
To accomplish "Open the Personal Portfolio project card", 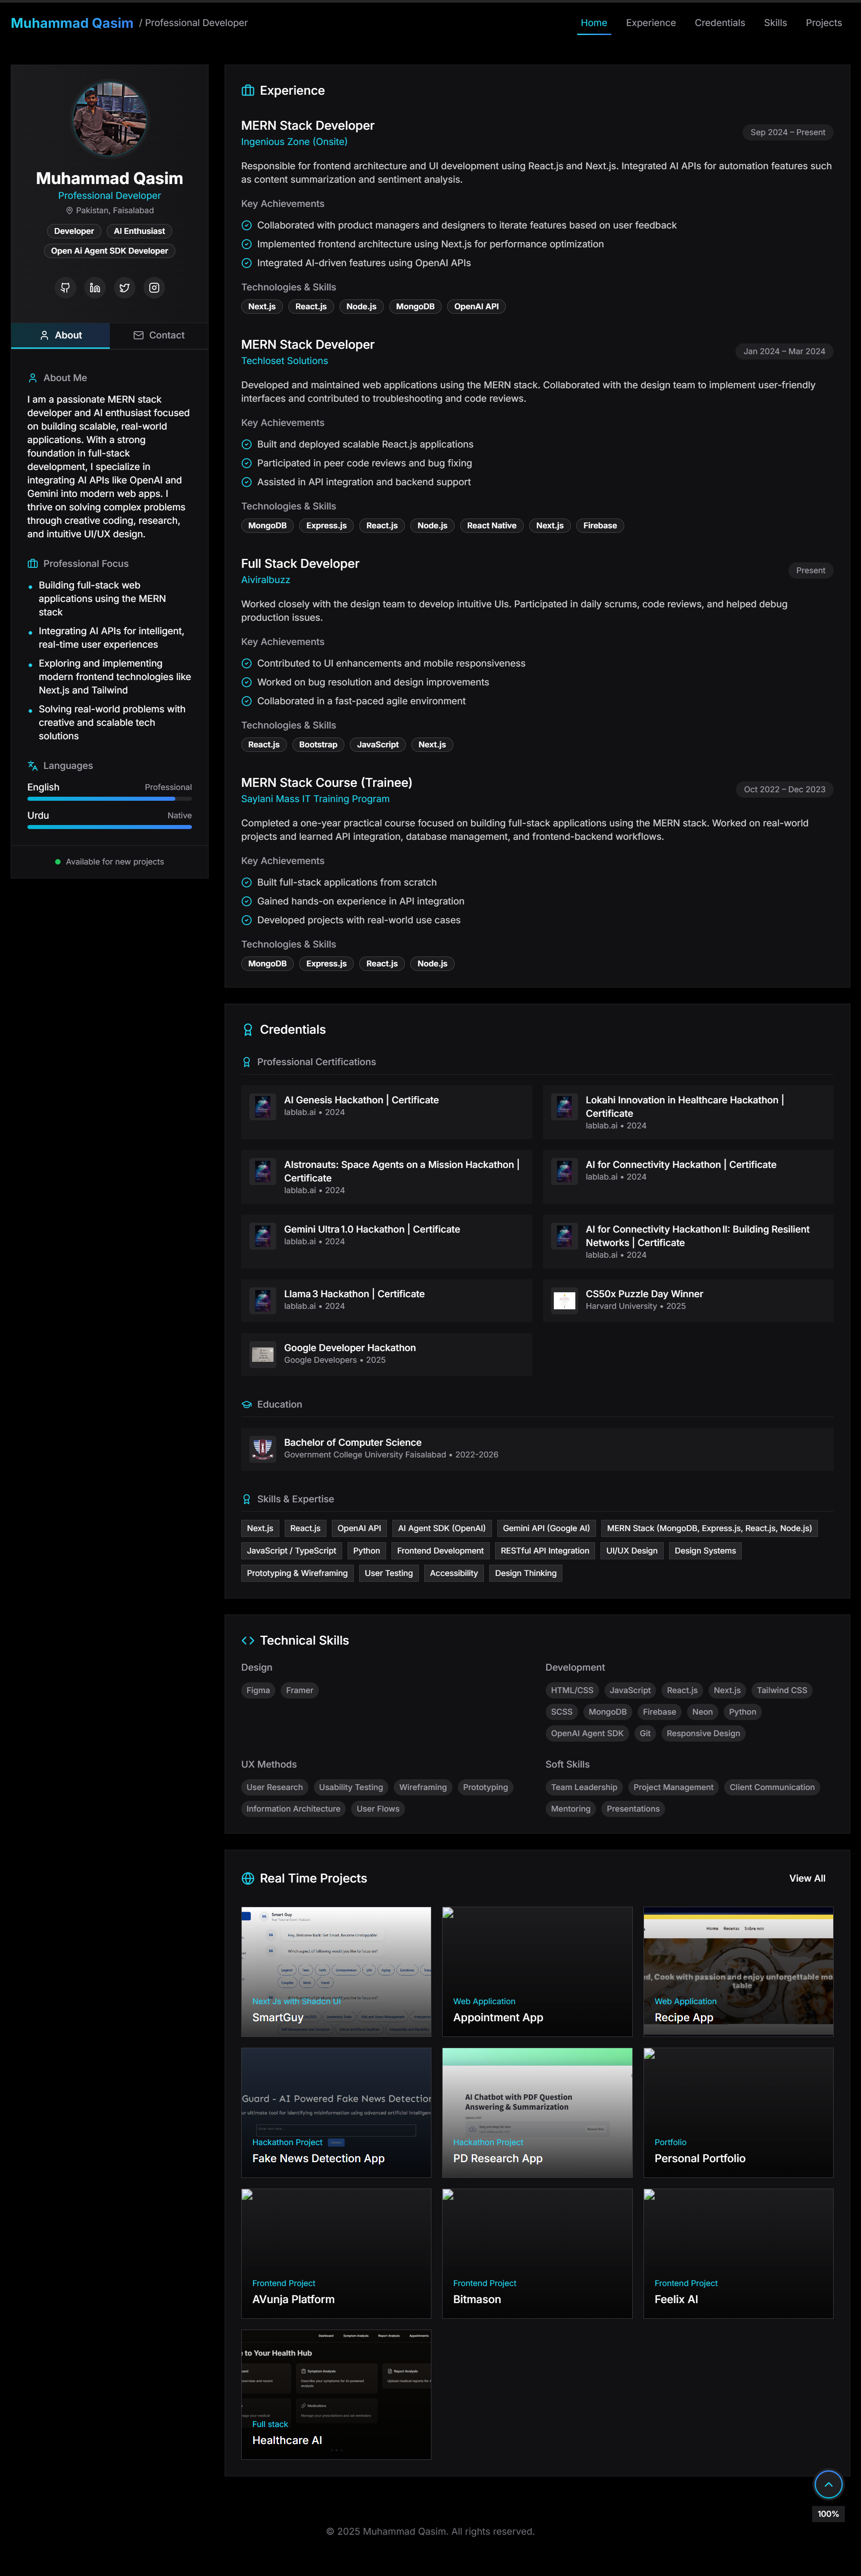I will tap(738, 2112).
